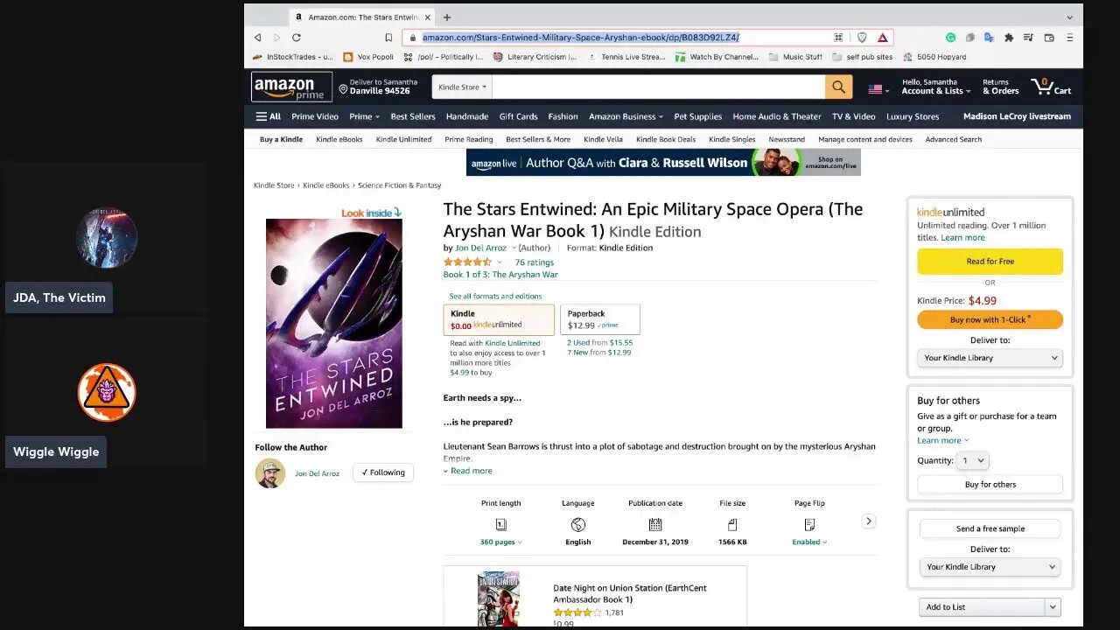Screen dimensions: 1120x630
Task: Click the Amazon Prime logo
Action: [291, 87]
